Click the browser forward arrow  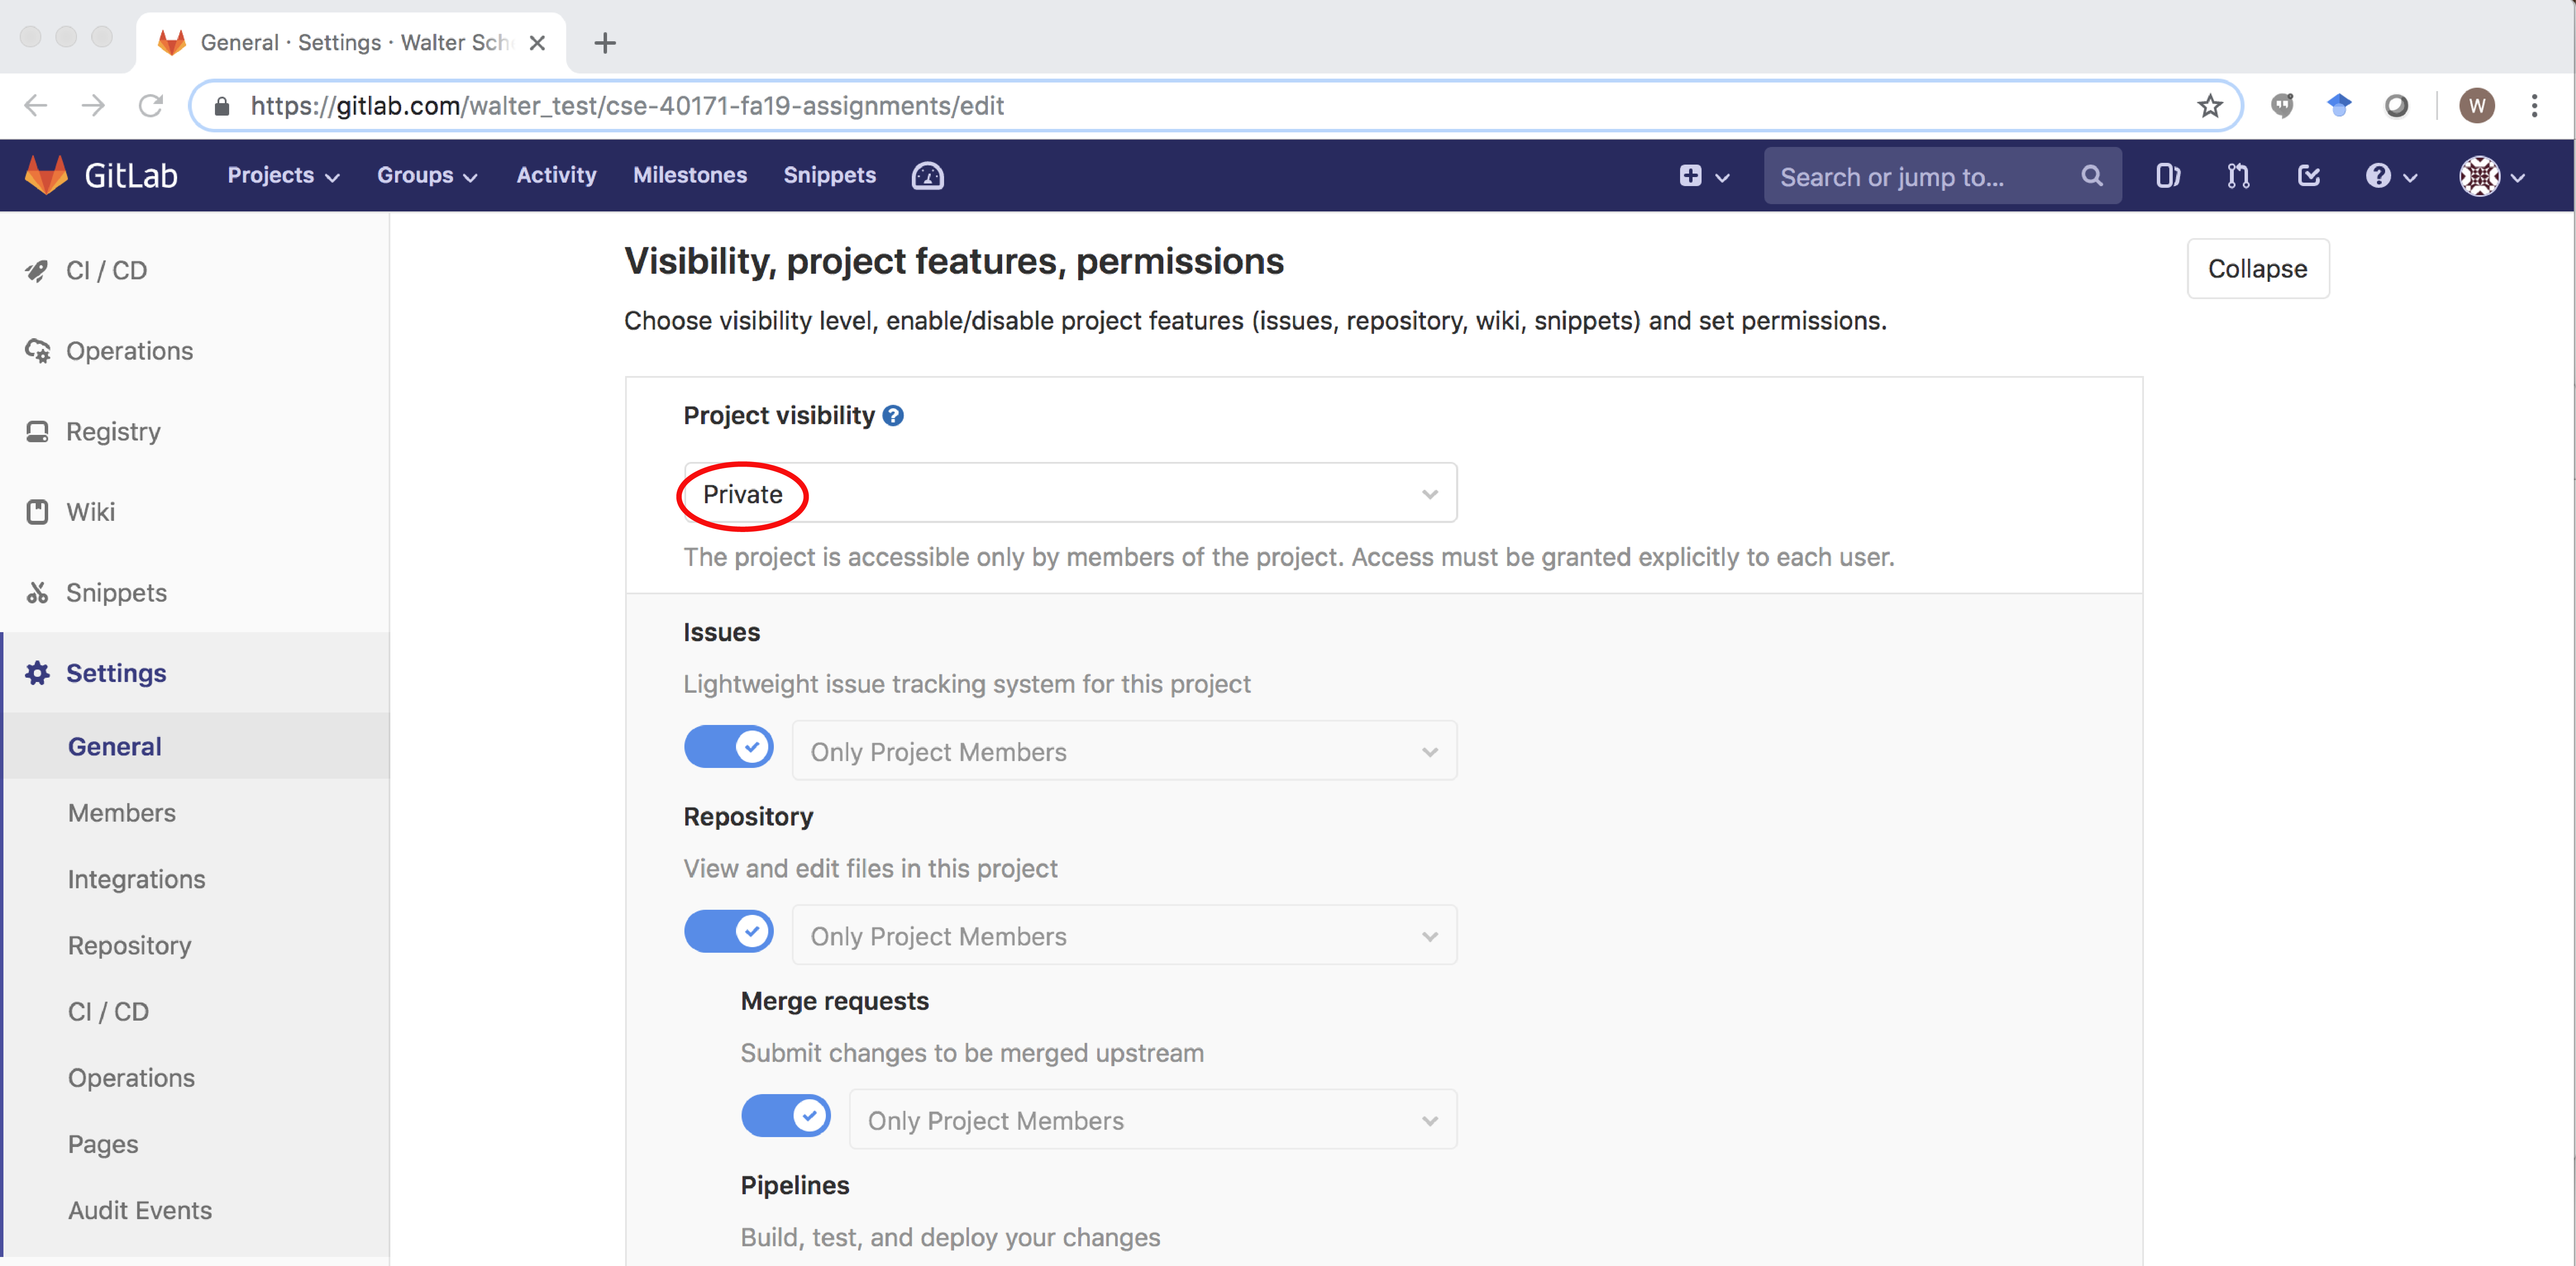93,106
